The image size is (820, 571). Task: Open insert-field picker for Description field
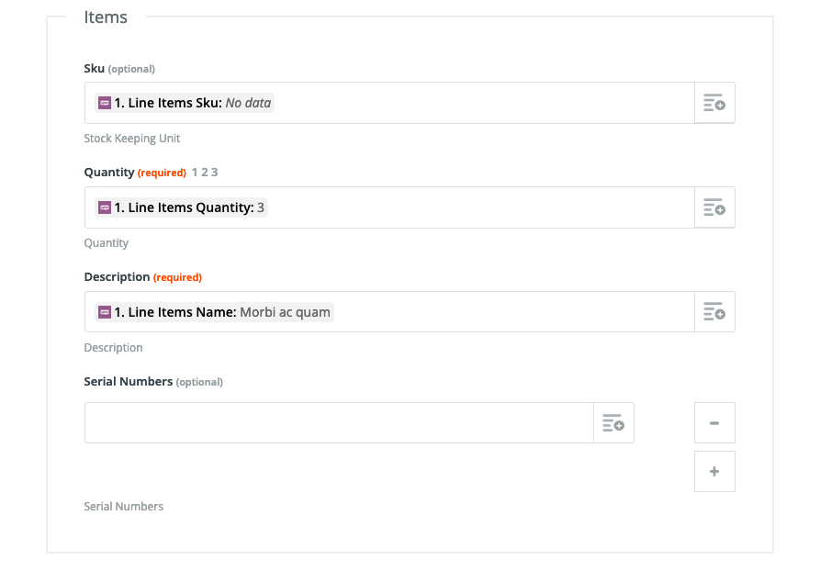(x=714, y=311)
